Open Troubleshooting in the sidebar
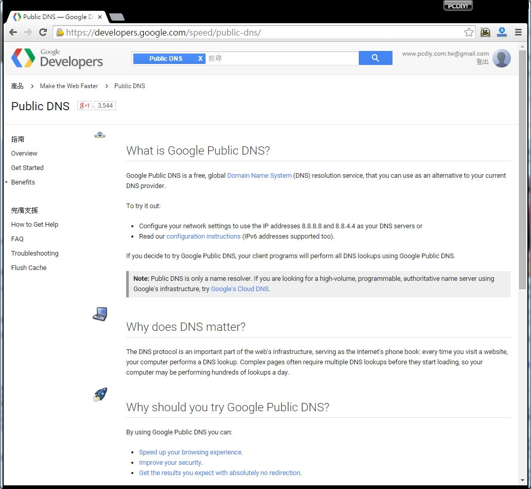The image size is (531, 489). click(x=35, y=254)
